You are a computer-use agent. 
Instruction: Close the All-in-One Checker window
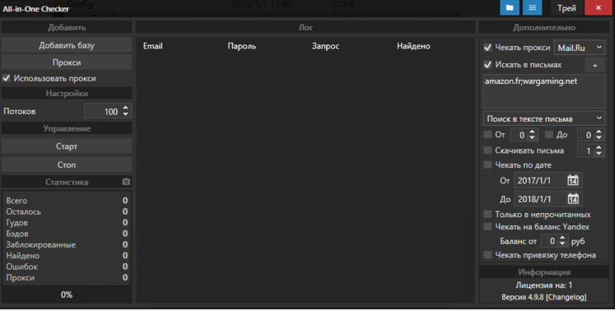click(x=599, y=8)
